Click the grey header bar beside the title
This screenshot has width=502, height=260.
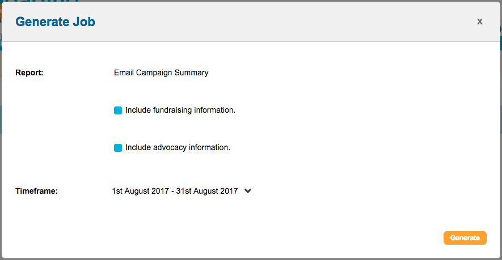coord(284,22)
